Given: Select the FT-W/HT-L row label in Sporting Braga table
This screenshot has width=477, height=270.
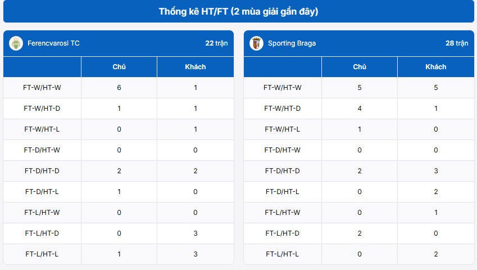Looking at the screenshot, I should [282, 129].
